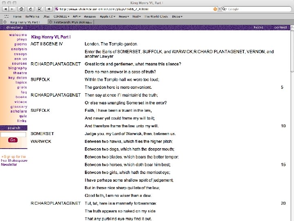Open the essays sidebar link
Screen dimensions: 294x221
20,54
